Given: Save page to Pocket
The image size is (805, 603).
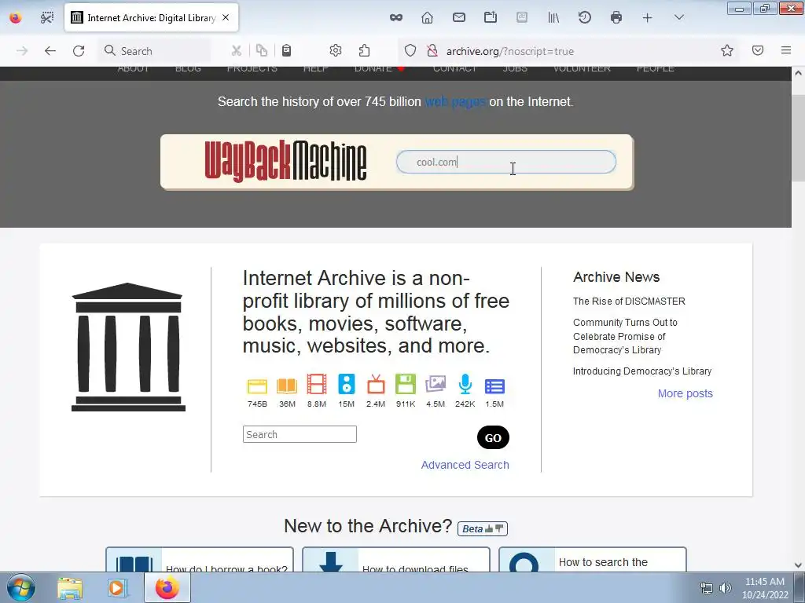Looking at the screenshot, I should 758,50.
